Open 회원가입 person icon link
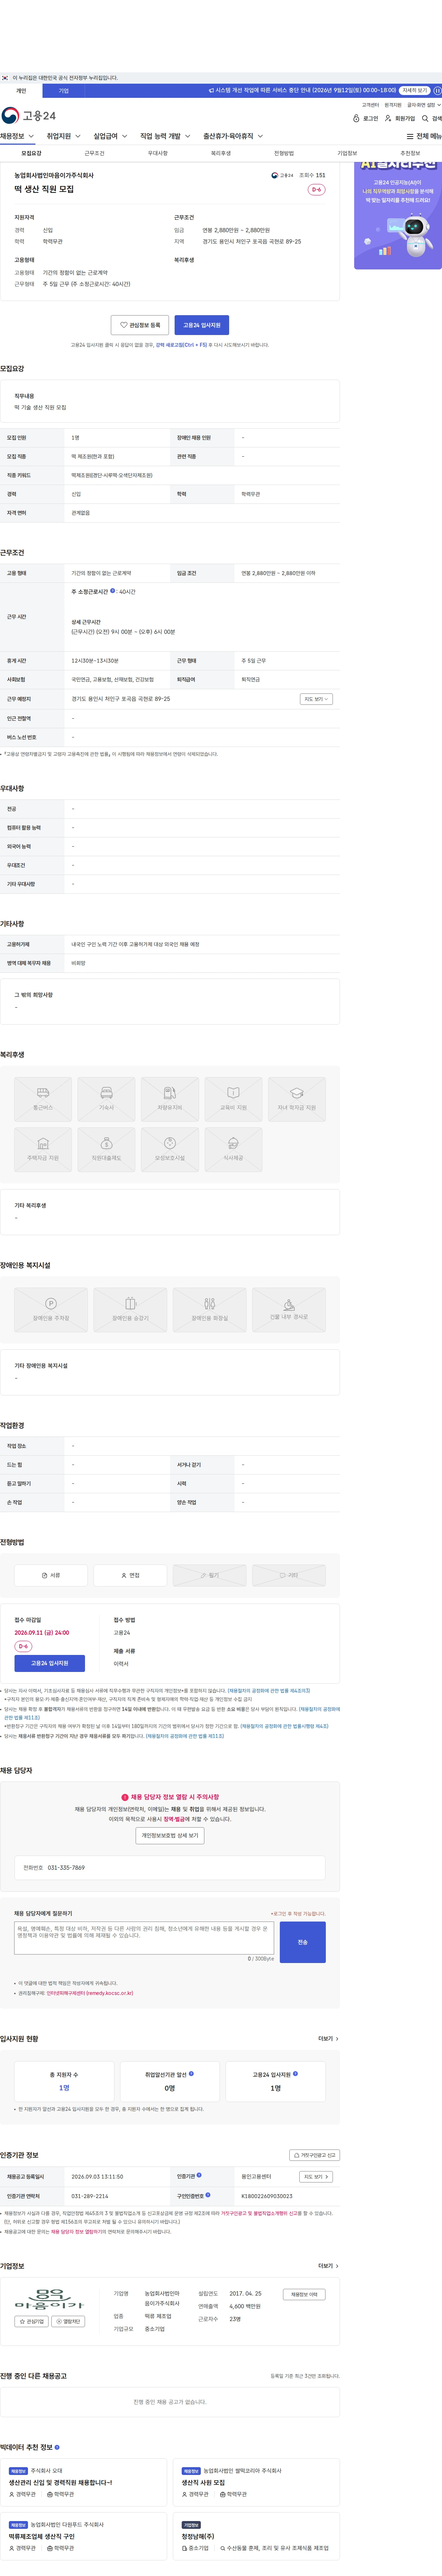Viewport: 442px width, 2576px height. click(x=400, y=118)
